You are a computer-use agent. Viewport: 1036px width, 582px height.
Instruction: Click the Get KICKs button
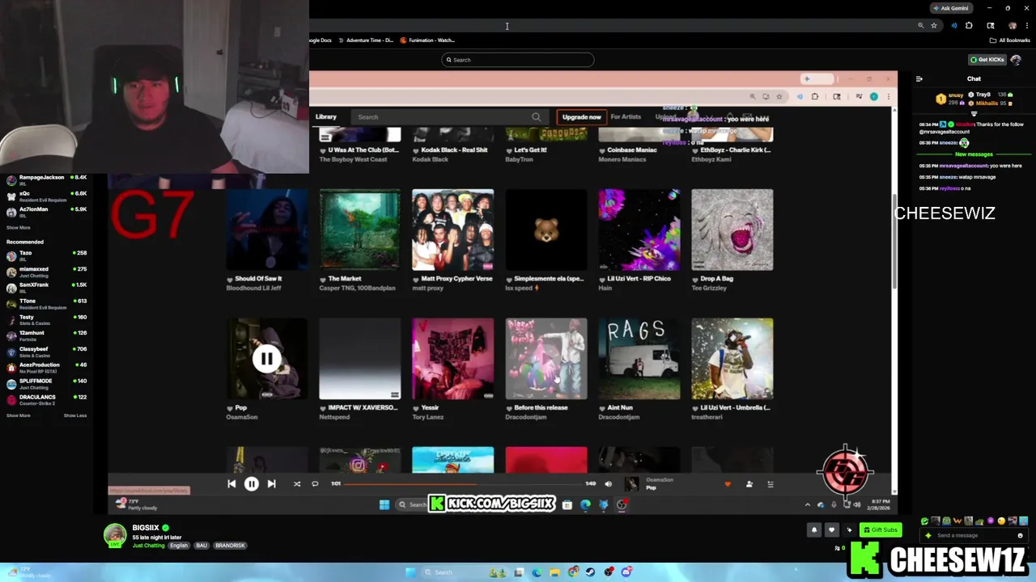pyautogui.click(x=987, y=60)
